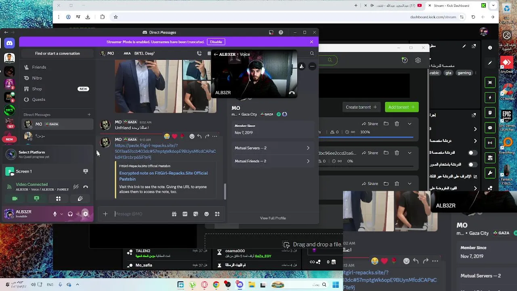
Task: Open Encrypted note on FitGirl-Repacks embed title
Action: pos(164,176)
